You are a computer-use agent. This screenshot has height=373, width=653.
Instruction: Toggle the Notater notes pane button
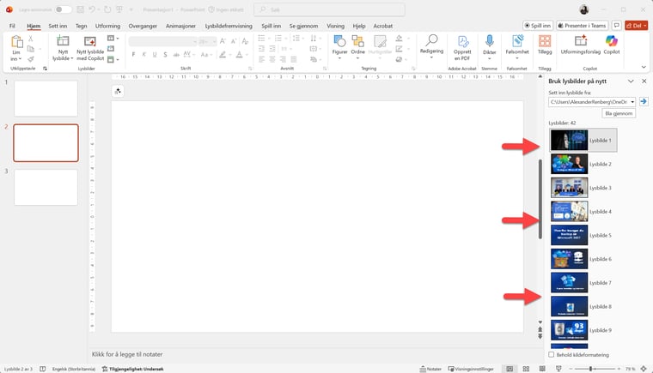click(430, 369)
